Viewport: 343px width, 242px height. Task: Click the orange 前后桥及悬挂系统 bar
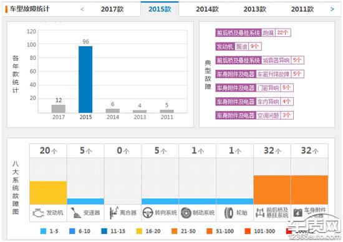pos(272,190)
